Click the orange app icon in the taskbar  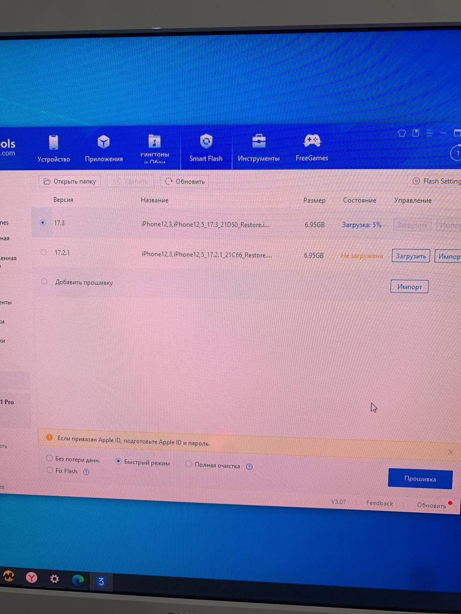(8, 576)
